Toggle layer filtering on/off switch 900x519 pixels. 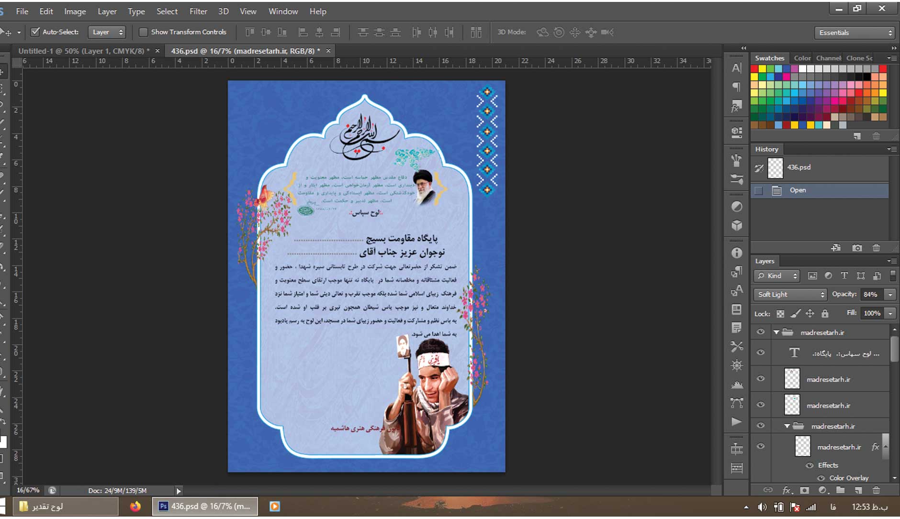point(893,276)
